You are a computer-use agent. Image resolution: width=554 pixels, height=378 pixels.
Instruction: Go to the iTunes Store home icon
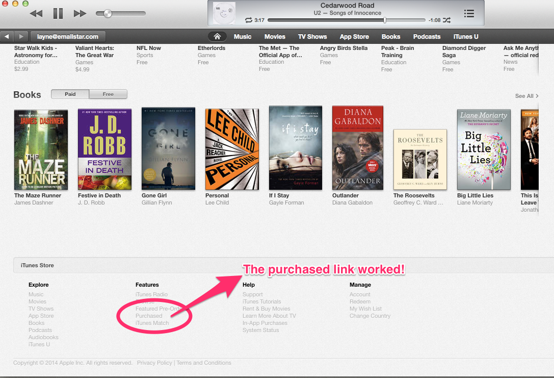tap(217, 36)
